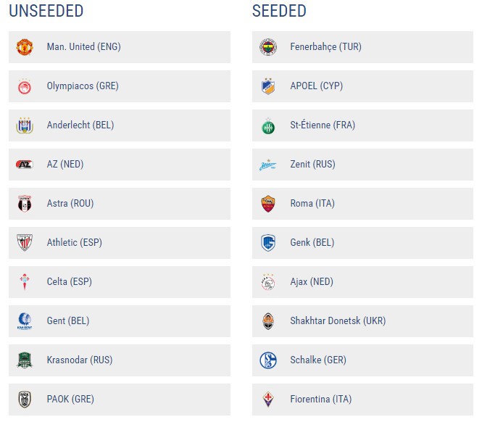Open the St-Étienne (FRA) team link

pos(323,125)
